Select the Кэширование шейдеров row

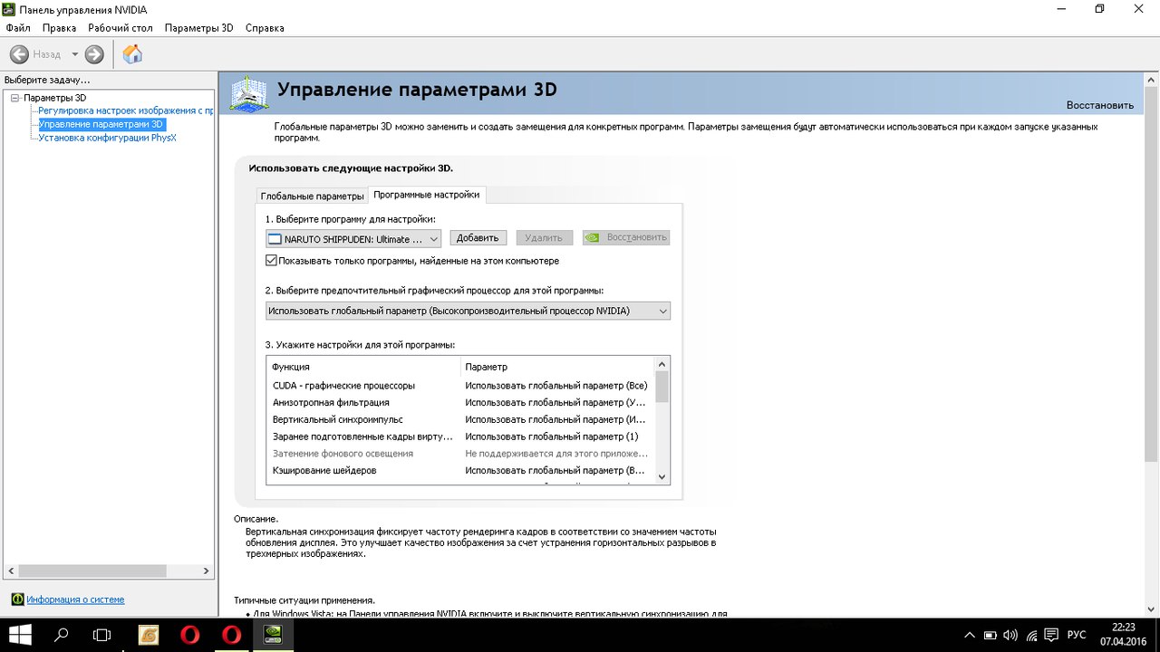coord(461,470)
